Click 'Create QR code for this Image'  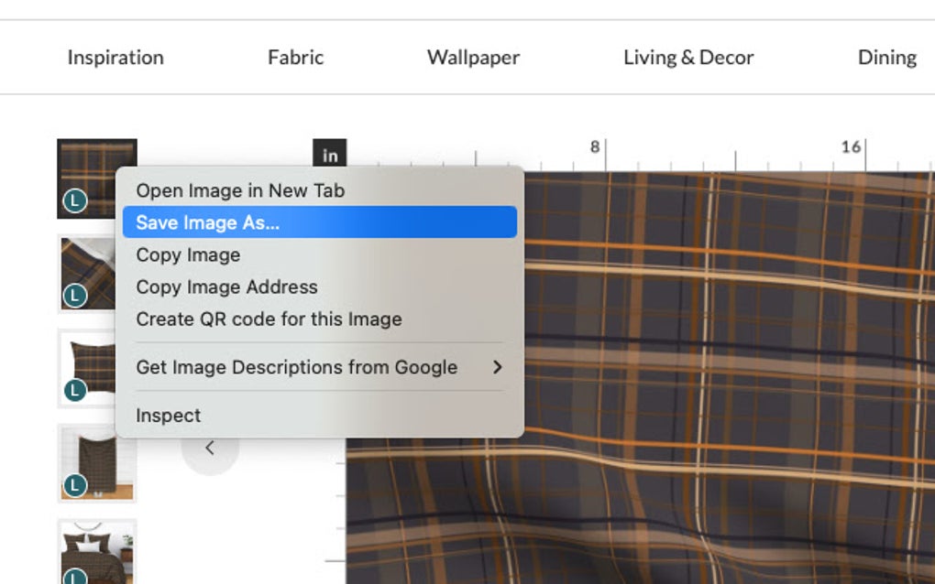pos(268,319)
